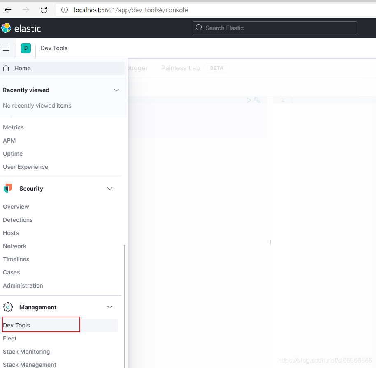Click the Dev Tools breadcrumb

(54, 48)
